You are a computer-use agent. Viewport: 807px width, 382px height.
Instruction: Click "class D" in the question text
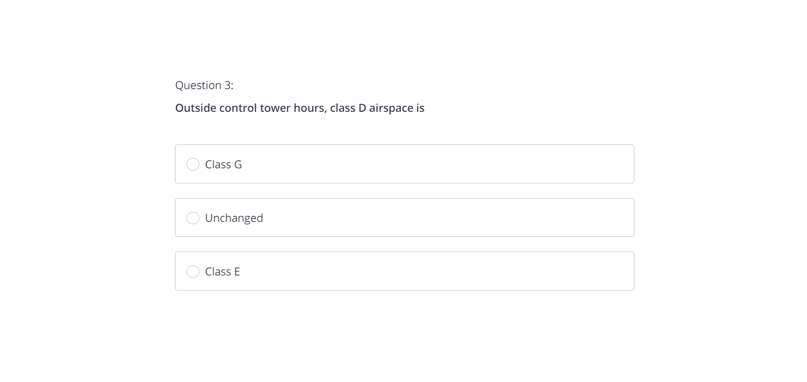348,108
